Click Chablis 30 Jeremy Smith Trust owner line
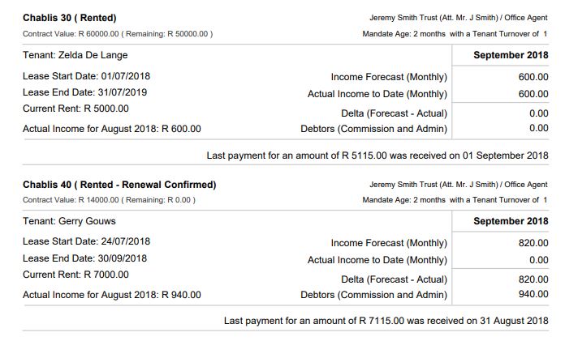 tap(459, 18)
